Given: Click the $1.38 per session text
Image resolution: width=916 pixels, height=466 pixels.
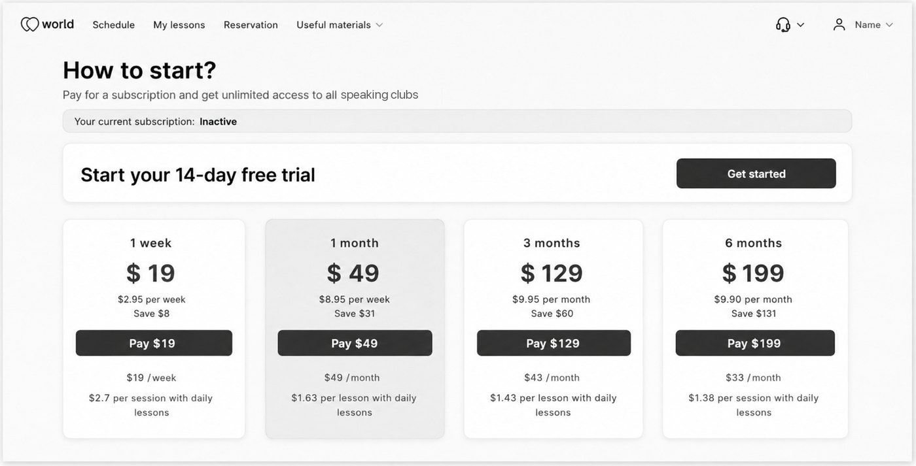Looking at the screenshot, I should click(x=754, y=405).
